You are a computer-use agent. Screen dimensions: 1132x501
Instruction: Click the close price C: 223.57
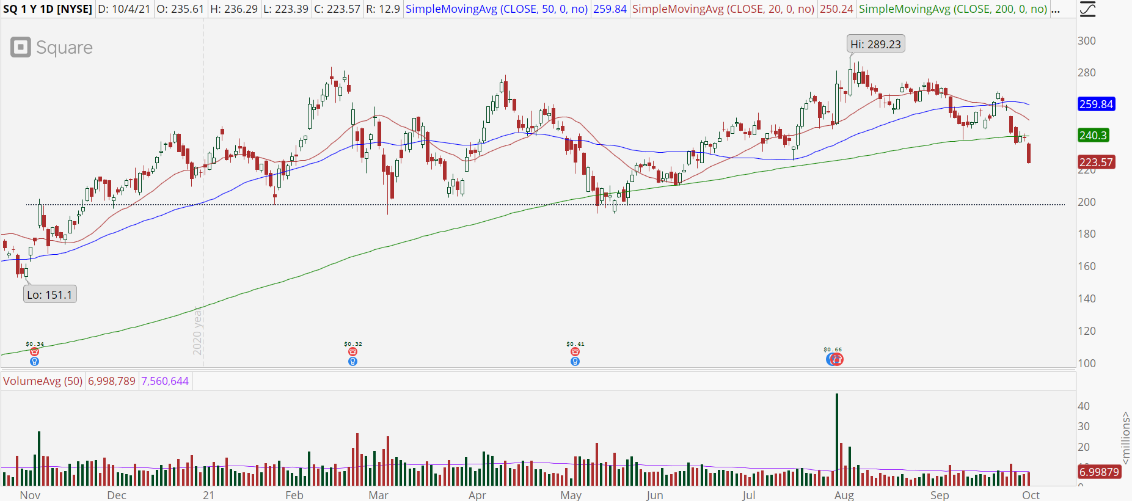(337, 9)
